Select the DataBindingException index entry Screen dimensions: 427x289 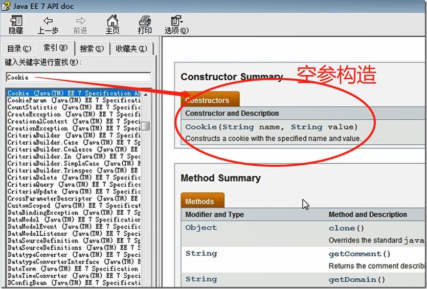pyautogui.click(x=74, y=213)
